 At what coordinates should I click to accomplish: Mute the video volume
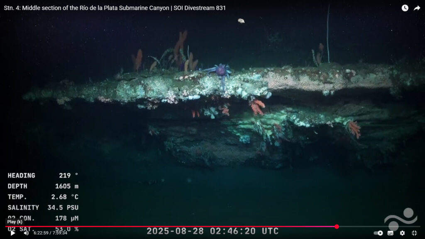pyautogui.click(x=26, y=233)
